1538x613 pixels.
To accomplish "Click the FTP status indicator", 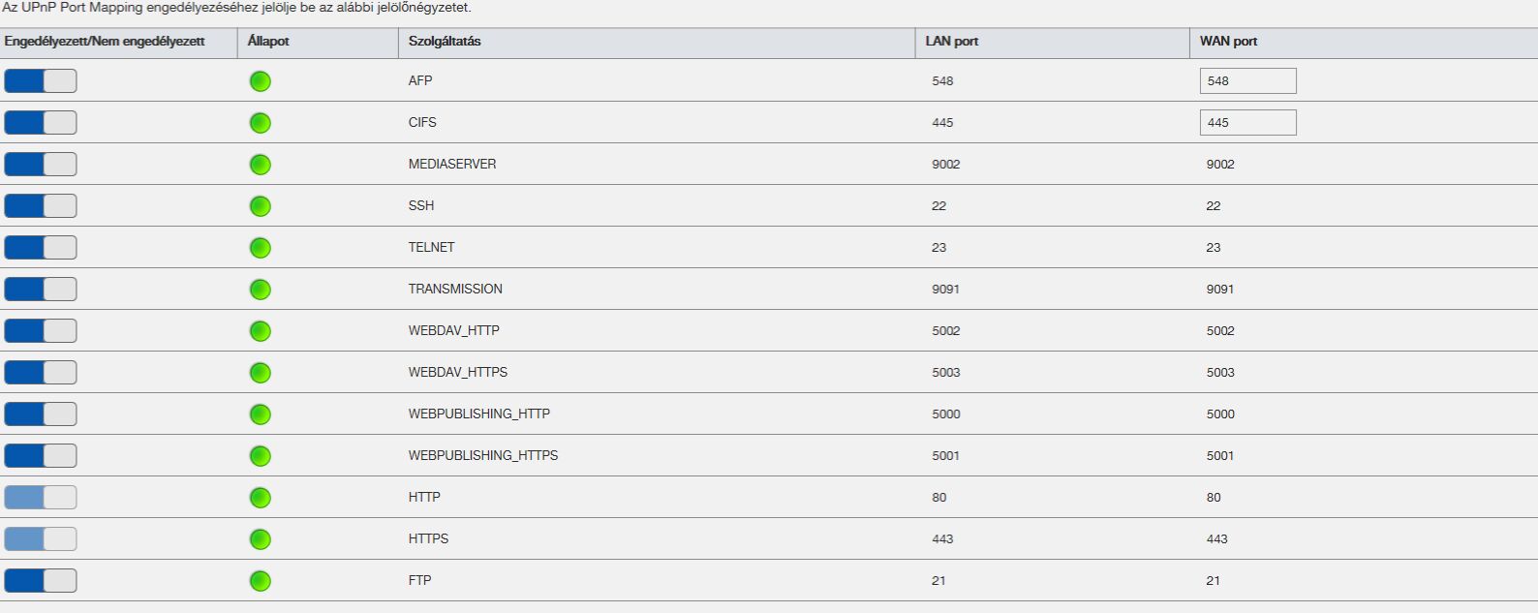I will point(260,581).
